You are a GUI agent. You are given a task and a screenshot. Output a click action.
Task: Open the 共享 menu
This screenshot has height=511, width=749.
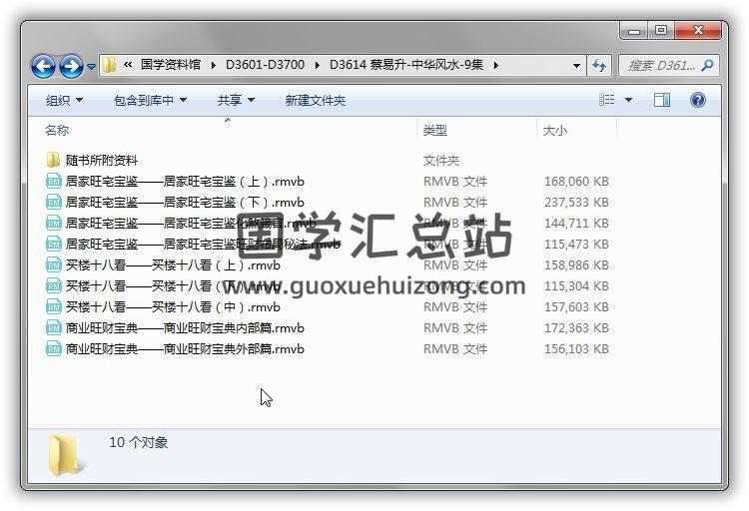pyautogui.click(x=236, y=100)
